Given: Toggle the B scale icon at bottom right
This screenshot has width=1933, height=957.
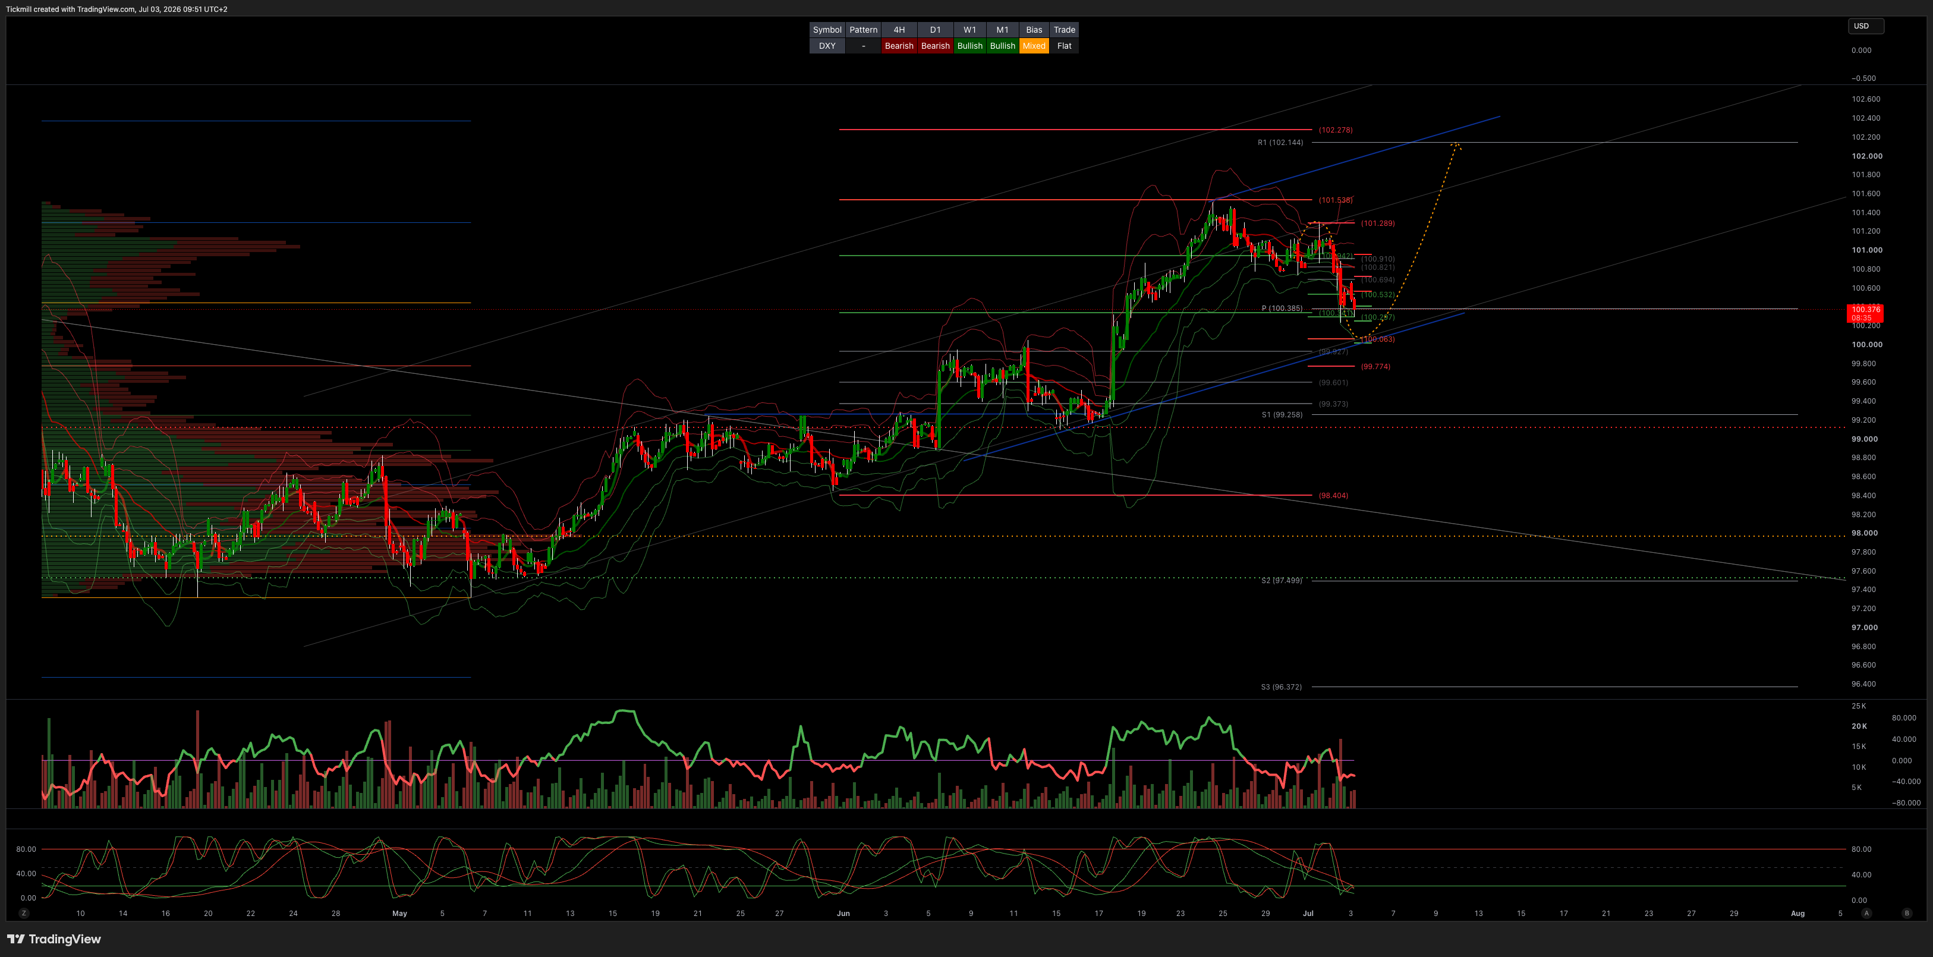Looking at the screenshot, I should (1907, 914).
